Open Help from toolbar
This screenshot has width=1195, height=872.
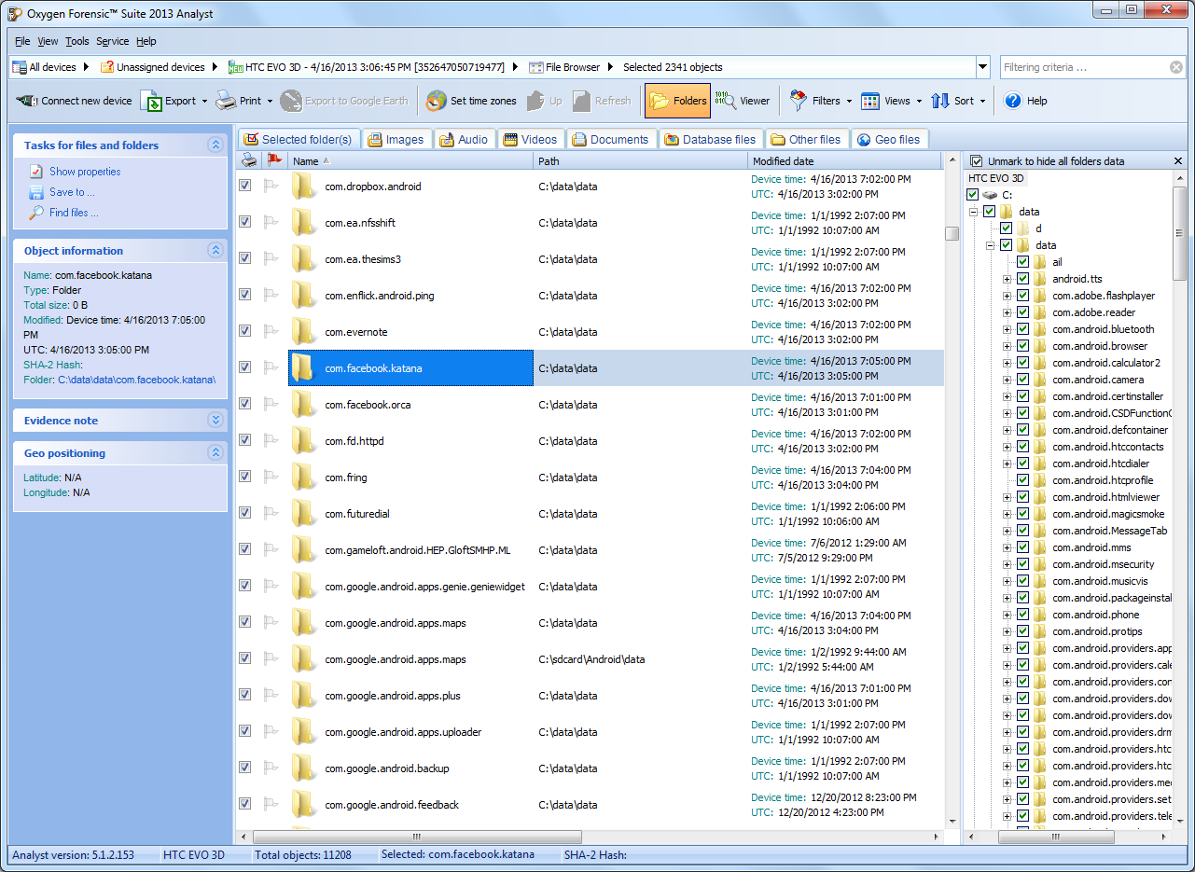1025,101
